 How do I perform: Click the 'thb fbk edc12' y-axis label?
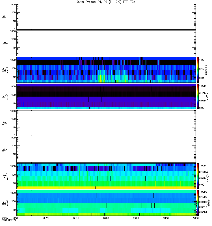4,70
